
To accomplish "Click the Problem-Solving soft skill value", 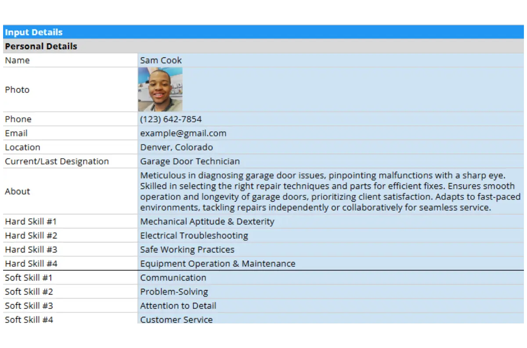I will pyautogui.click(x=174, y=291).
